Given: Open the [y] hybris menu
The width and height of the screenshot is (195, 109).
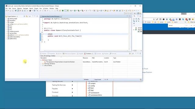Looking at the screenshot, I should pos(45,8).
